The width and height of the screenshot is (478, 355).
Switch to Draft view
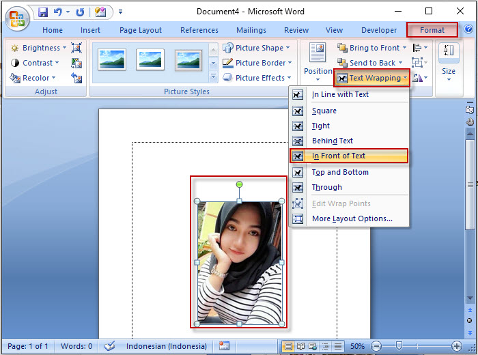tap(338, 347)
